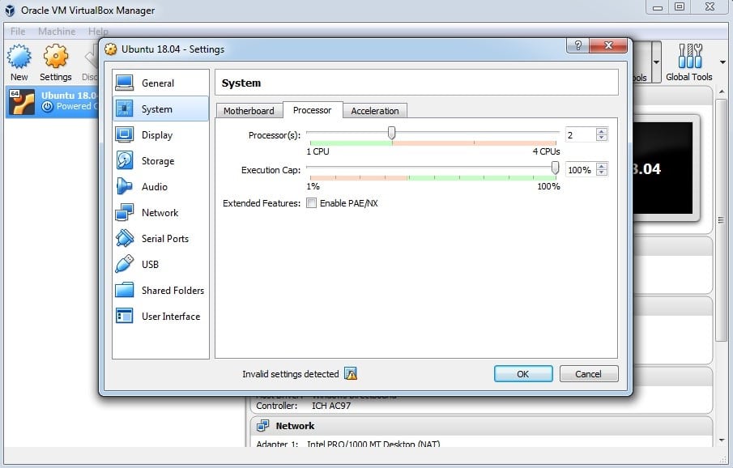Screen dimensions: 733x468
Task: Decrease the execution cap spinner
Action: coord(602,172)
